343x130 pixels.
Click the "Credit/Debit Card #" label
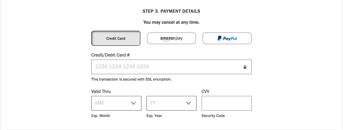110,55
